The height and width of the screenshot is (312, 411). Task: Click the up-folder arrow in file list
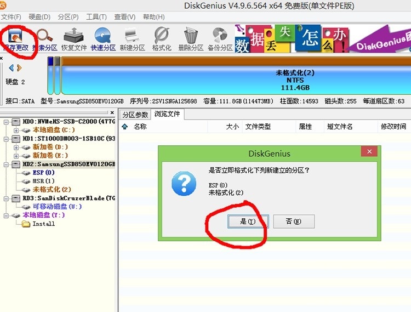(x=125, y=127)
